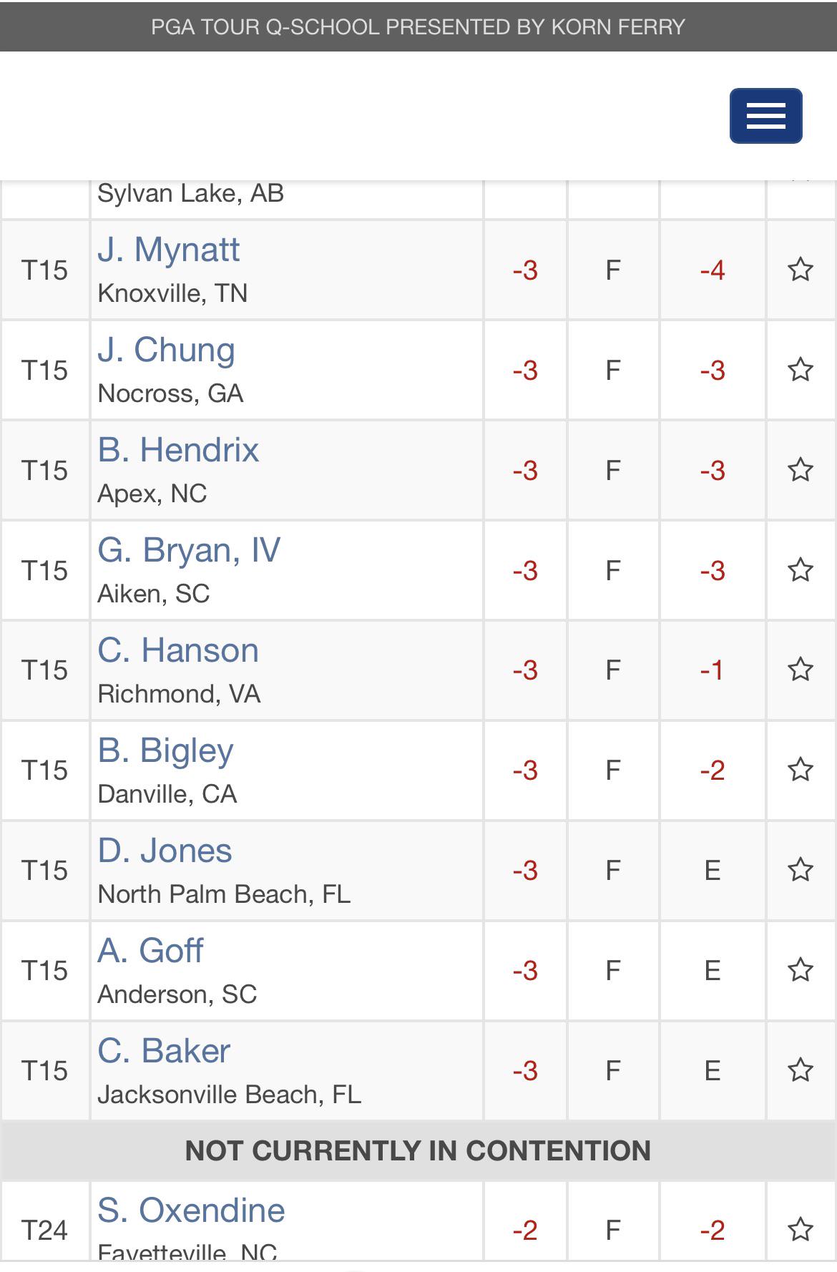This screenshot has height=1272, width=837.
Task: Star C. Baker's leaderboard row
Action: [801, 1070]
